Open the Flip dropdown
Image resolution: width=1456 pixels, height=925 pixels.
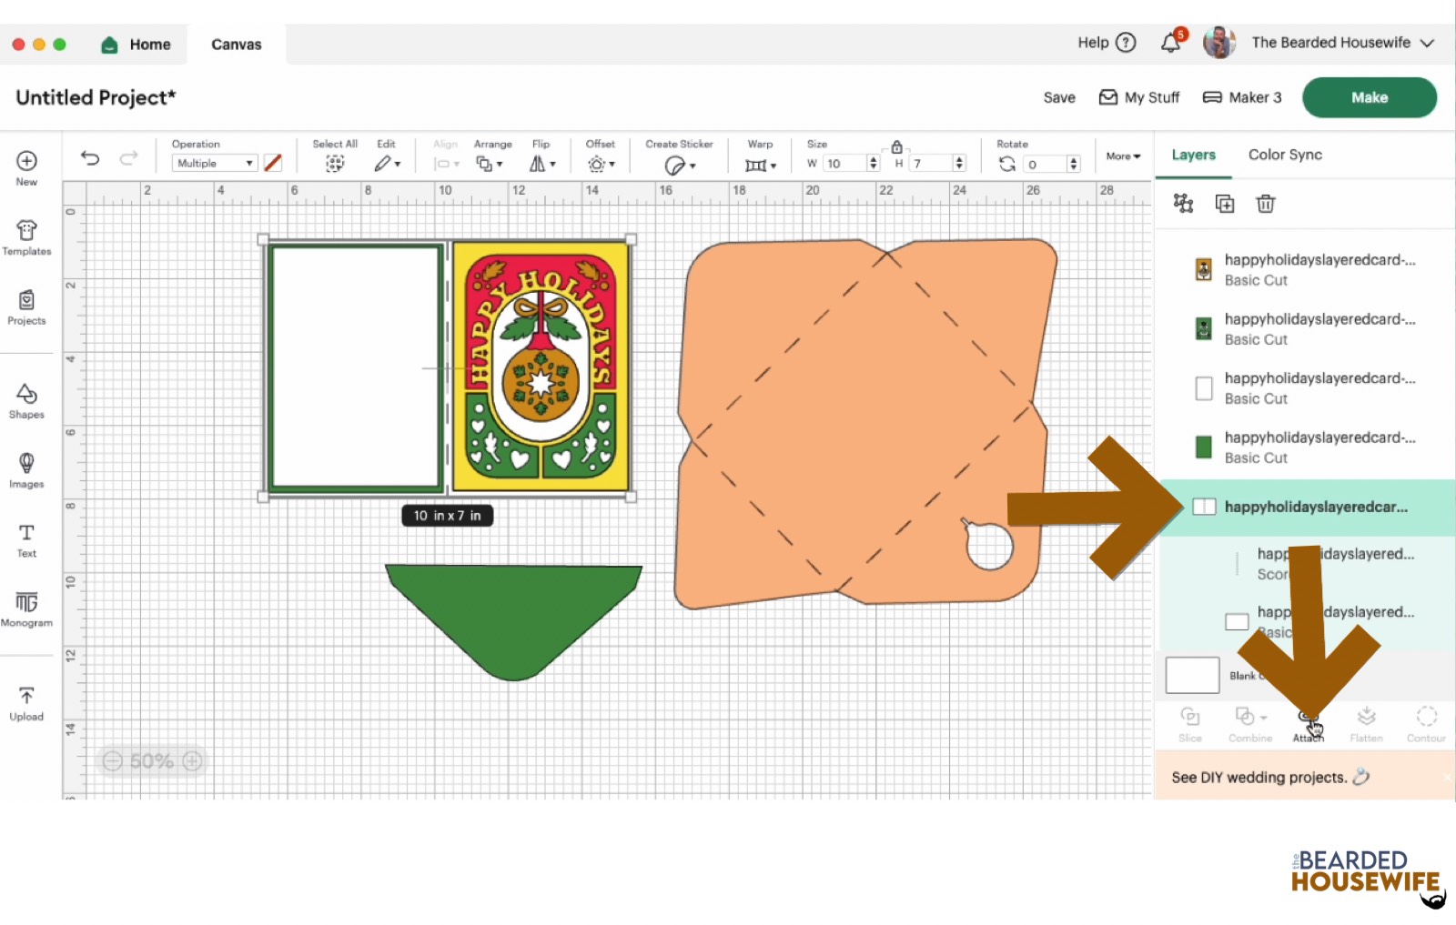(542, 164)
